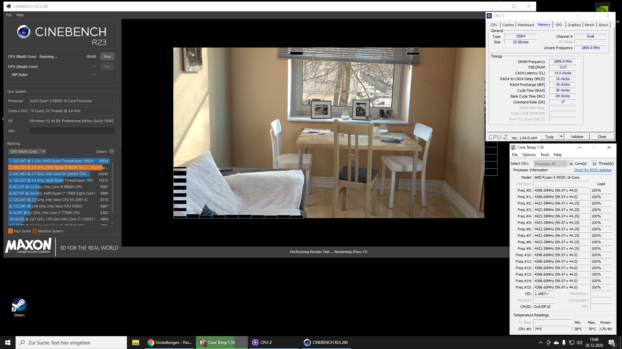Open the Tools menu in Core Temp
622x349 pixels.
coord(545,155)
